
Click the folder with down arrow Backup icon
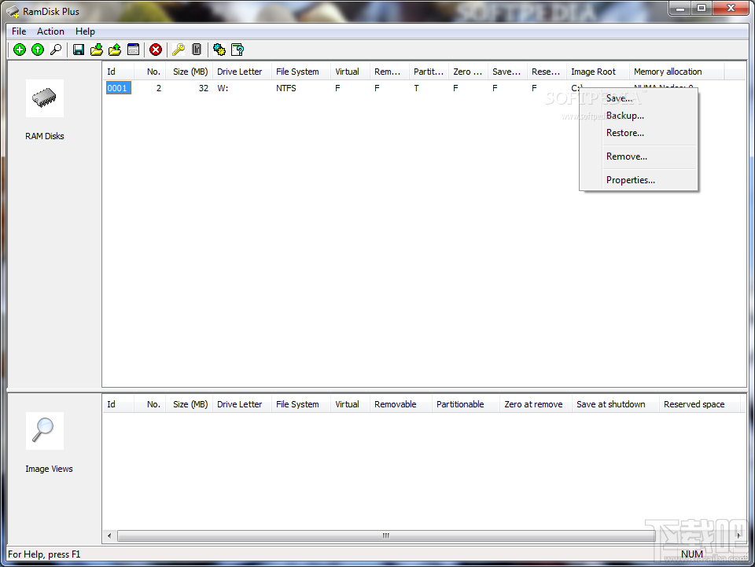(97, 50)
